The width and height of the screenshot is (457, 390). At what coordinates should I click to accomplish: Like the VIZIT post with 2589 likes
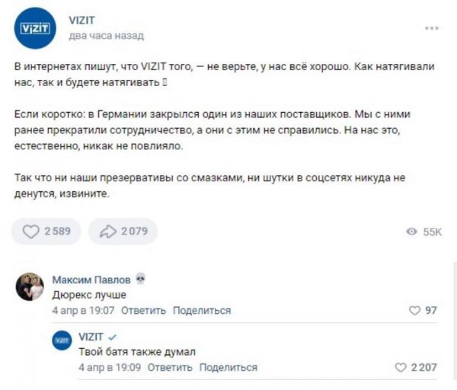point(32,232)
